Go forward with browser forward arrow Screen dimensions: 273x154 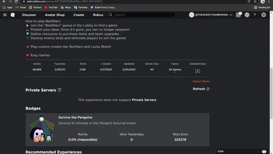tap(10, 1)
